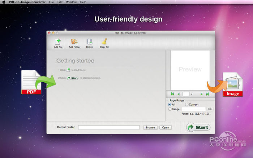Go to last page in preview

(x=207, y=94)
